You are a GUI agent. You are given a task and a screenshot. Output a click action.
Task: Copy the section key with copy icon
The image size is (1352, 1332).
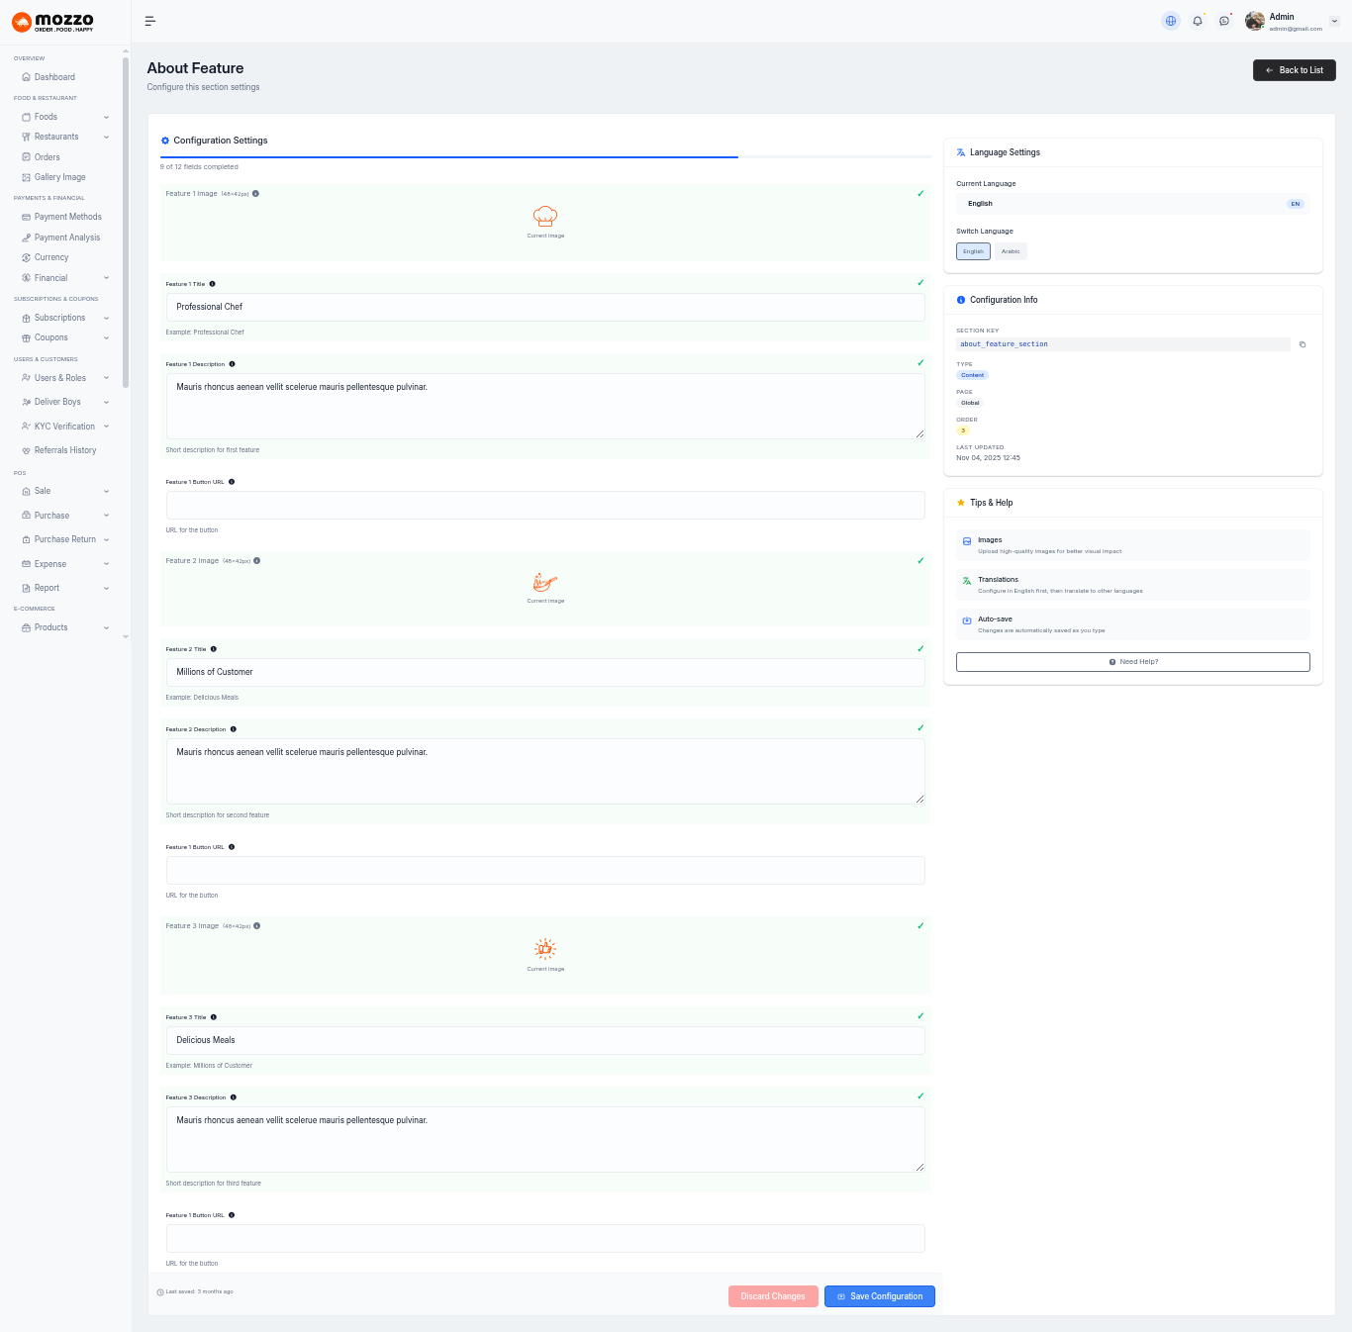point(1303,344)
